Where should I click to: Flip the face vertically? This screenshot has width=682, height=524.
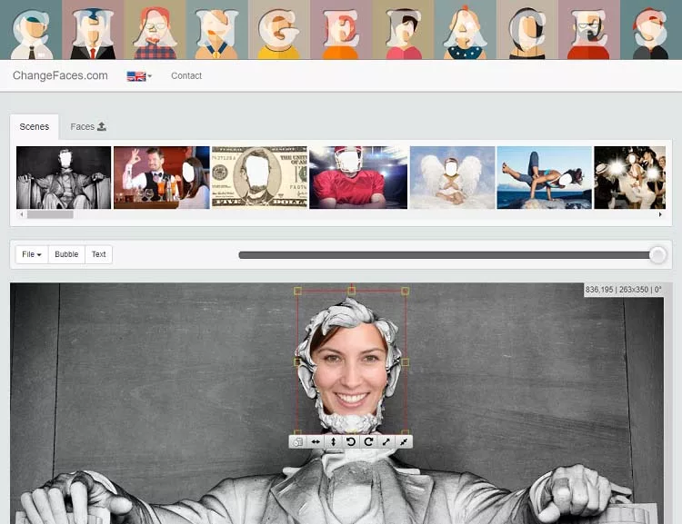333,442
